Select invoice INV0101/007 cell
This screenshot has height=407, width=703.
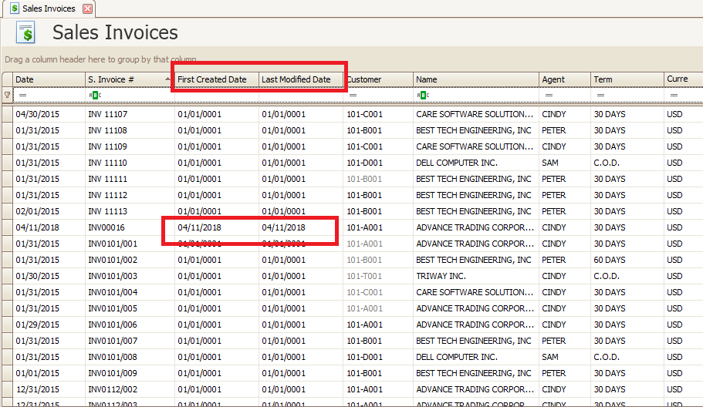tap(130, 341)
